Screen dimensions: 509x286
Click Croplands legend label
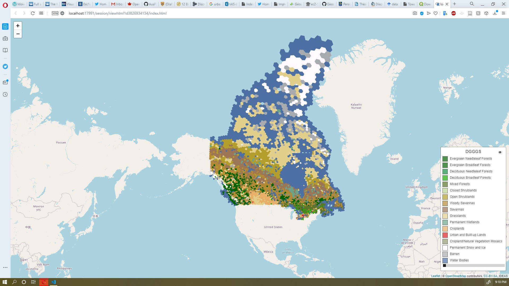[x=457, y=229]
